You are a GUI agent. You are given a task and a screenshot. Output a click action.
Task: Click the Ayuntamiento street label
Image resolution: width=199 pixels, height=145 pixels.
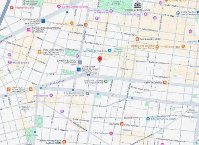pyautogui.click(x=92, y=43)
